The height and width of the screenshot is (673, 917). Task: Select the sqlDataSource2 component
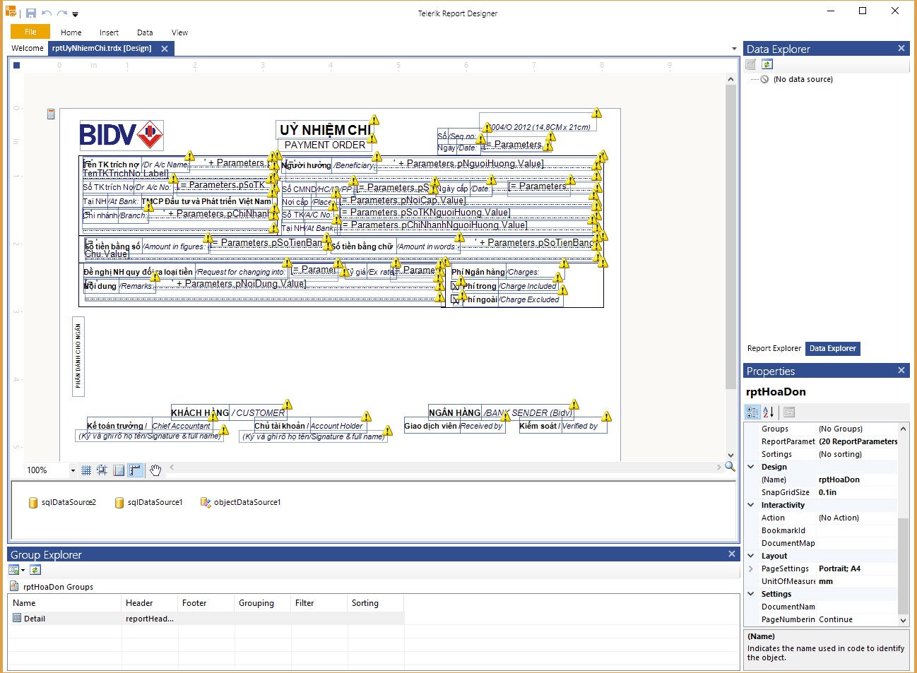point(62,502)
